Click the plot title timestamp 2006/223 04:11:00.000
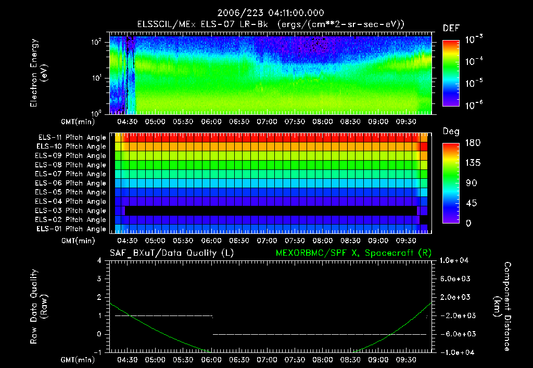The height and width of the screenshot is (368, 533). [x=271, y=13]
